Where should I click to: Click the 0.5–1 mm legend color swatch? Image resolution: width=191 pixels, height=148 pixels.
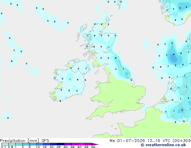[x=12, y=144]
